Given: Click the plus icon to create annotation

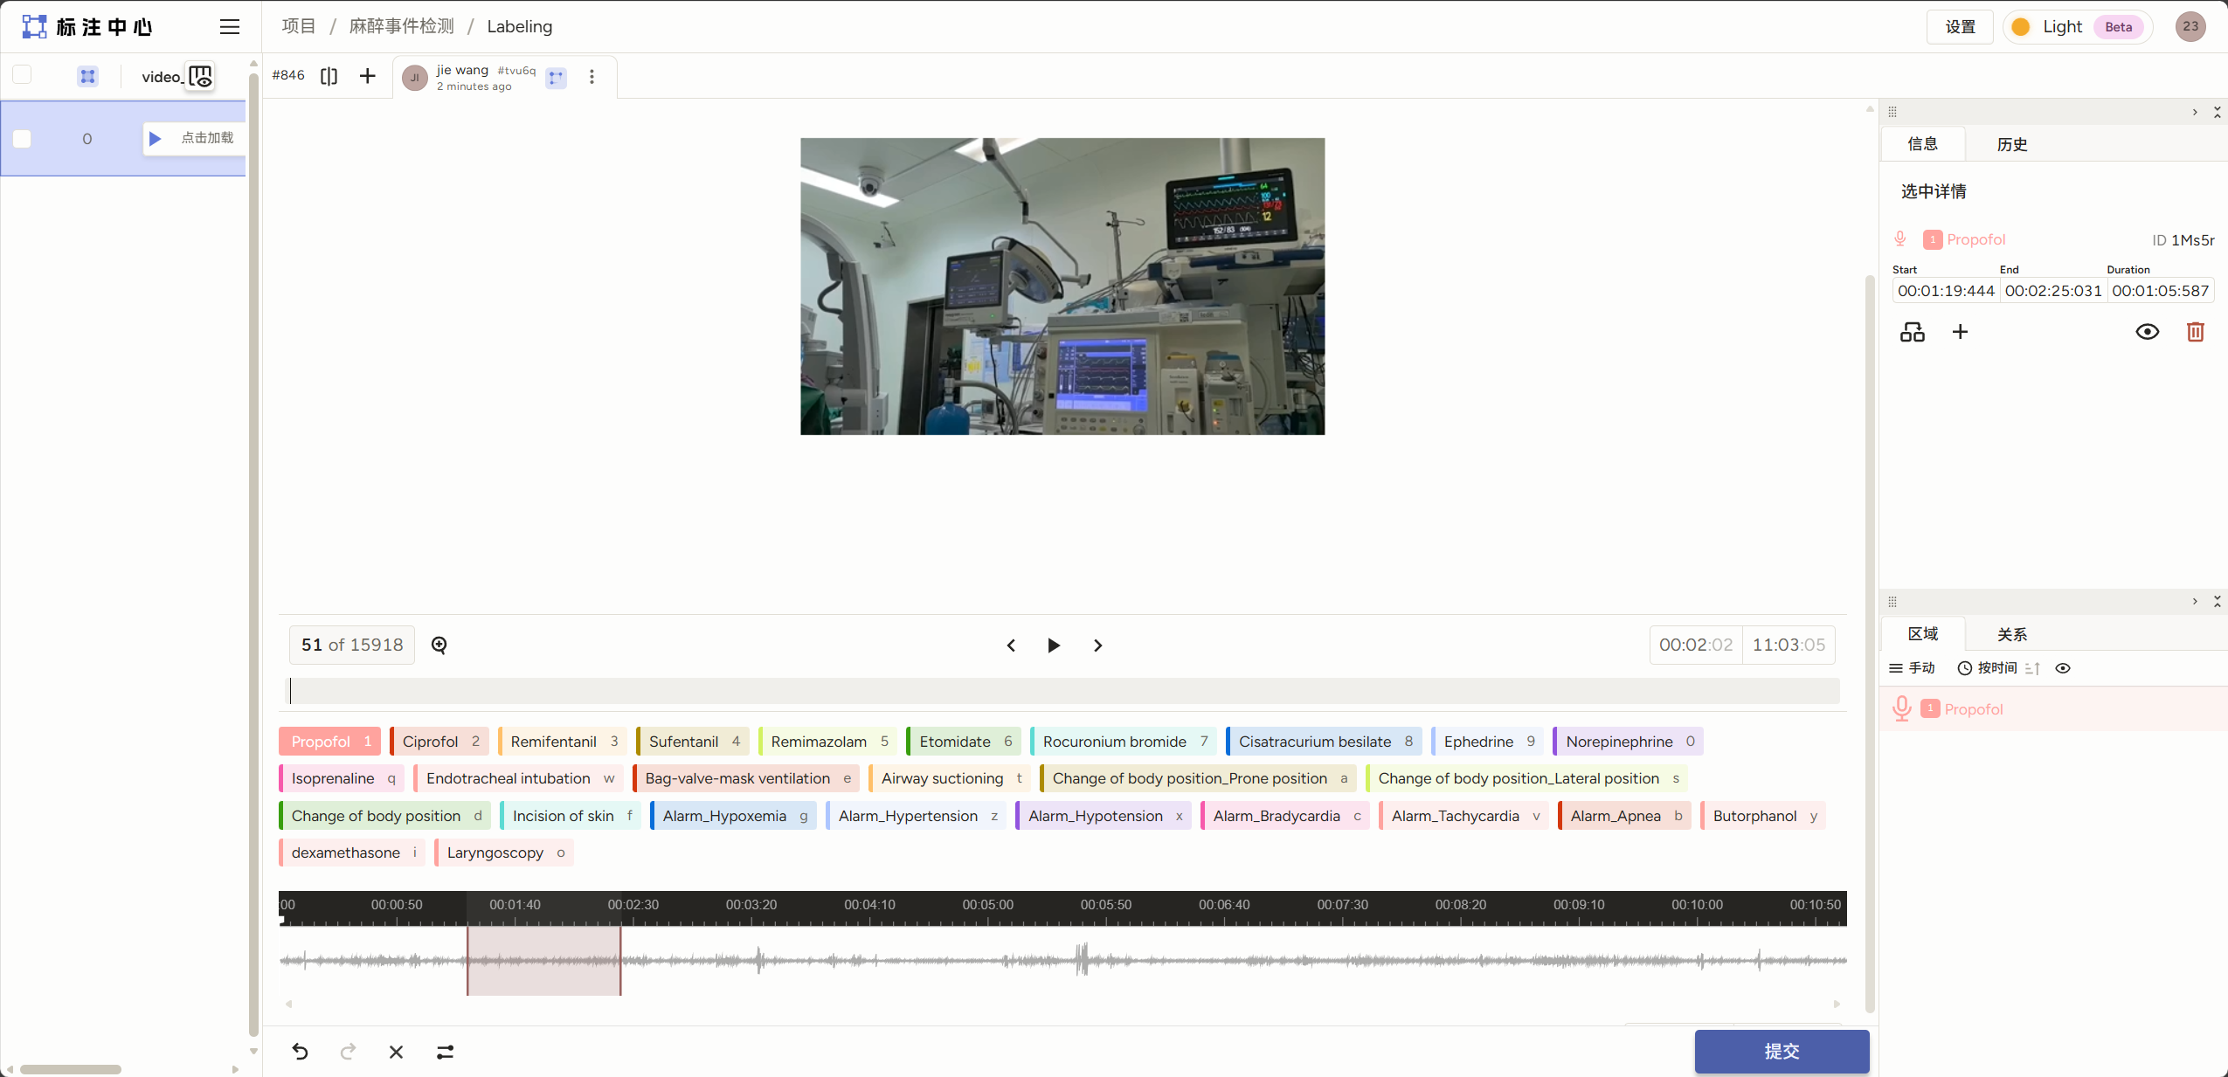Looking at the screenshot, I should pos(368,76).
